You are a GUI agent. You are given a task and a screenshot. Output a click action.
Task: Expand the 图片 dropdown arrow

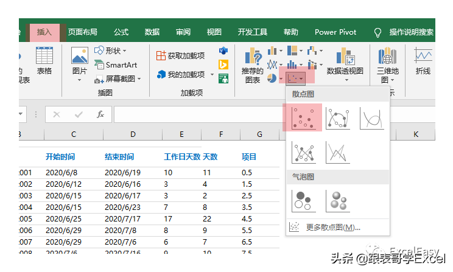(79, 80)
